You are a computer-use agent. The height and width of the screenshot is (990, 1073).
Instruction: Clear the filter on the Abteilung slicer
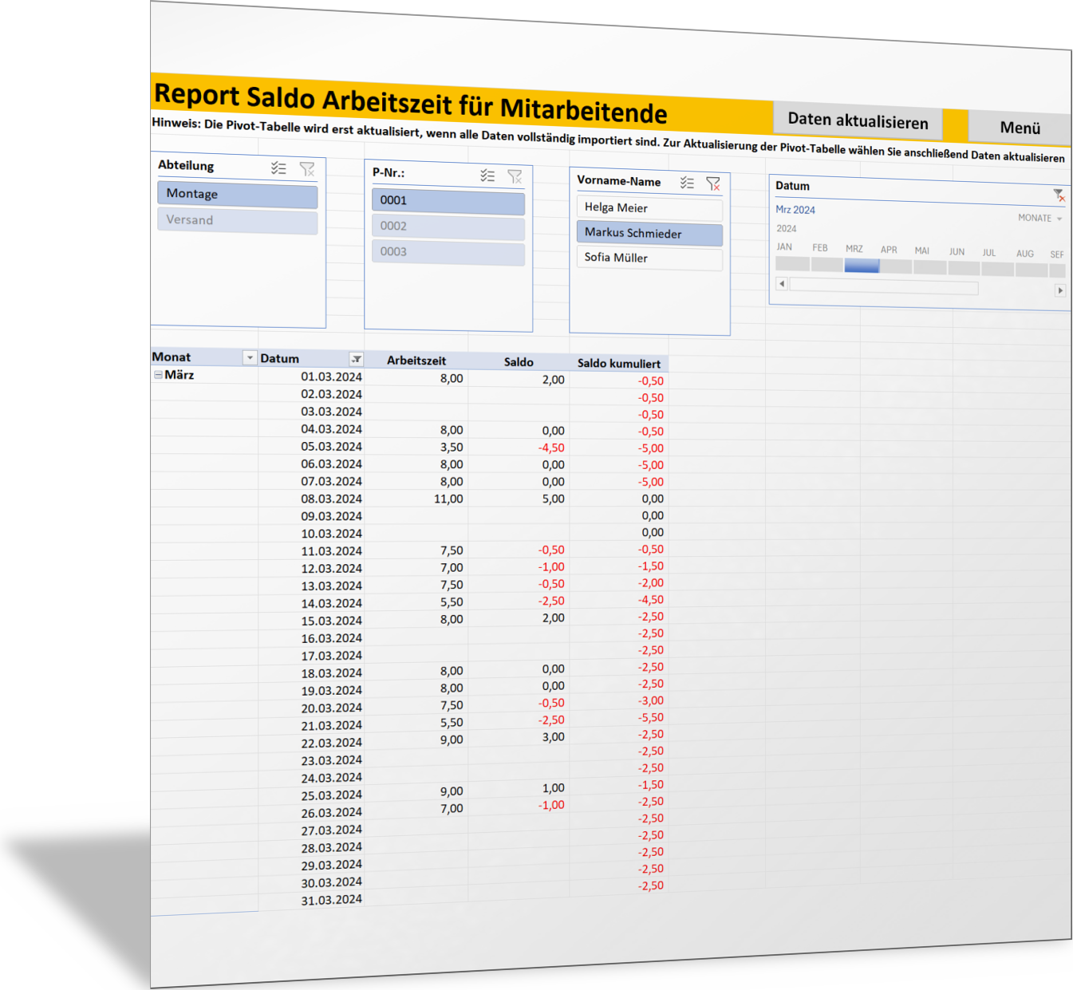point(307,169)
